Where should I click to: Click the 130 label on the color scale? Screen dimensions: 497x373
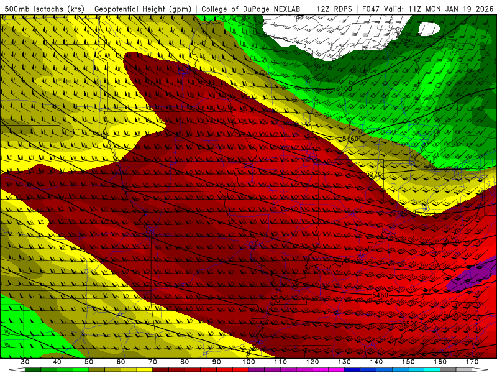coord(344,362)
